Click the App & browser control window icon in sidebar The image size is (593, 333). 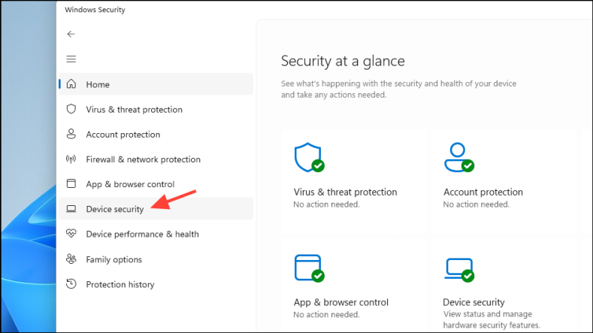tap(71, 184)
